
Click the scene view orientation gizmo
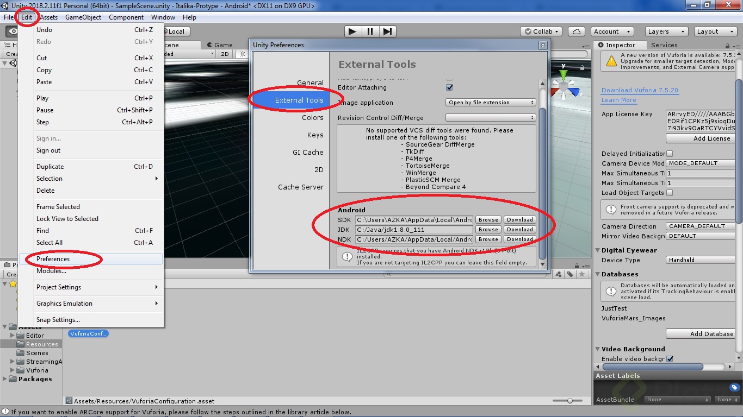565,85
